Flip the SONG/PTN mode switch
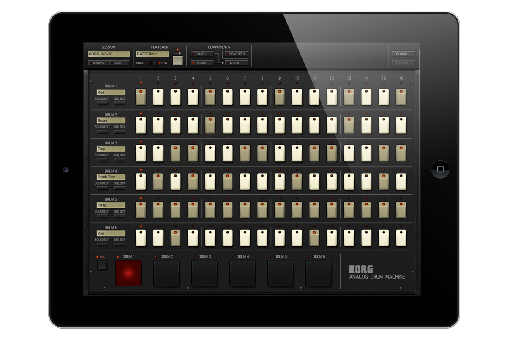 click(153, 63)
